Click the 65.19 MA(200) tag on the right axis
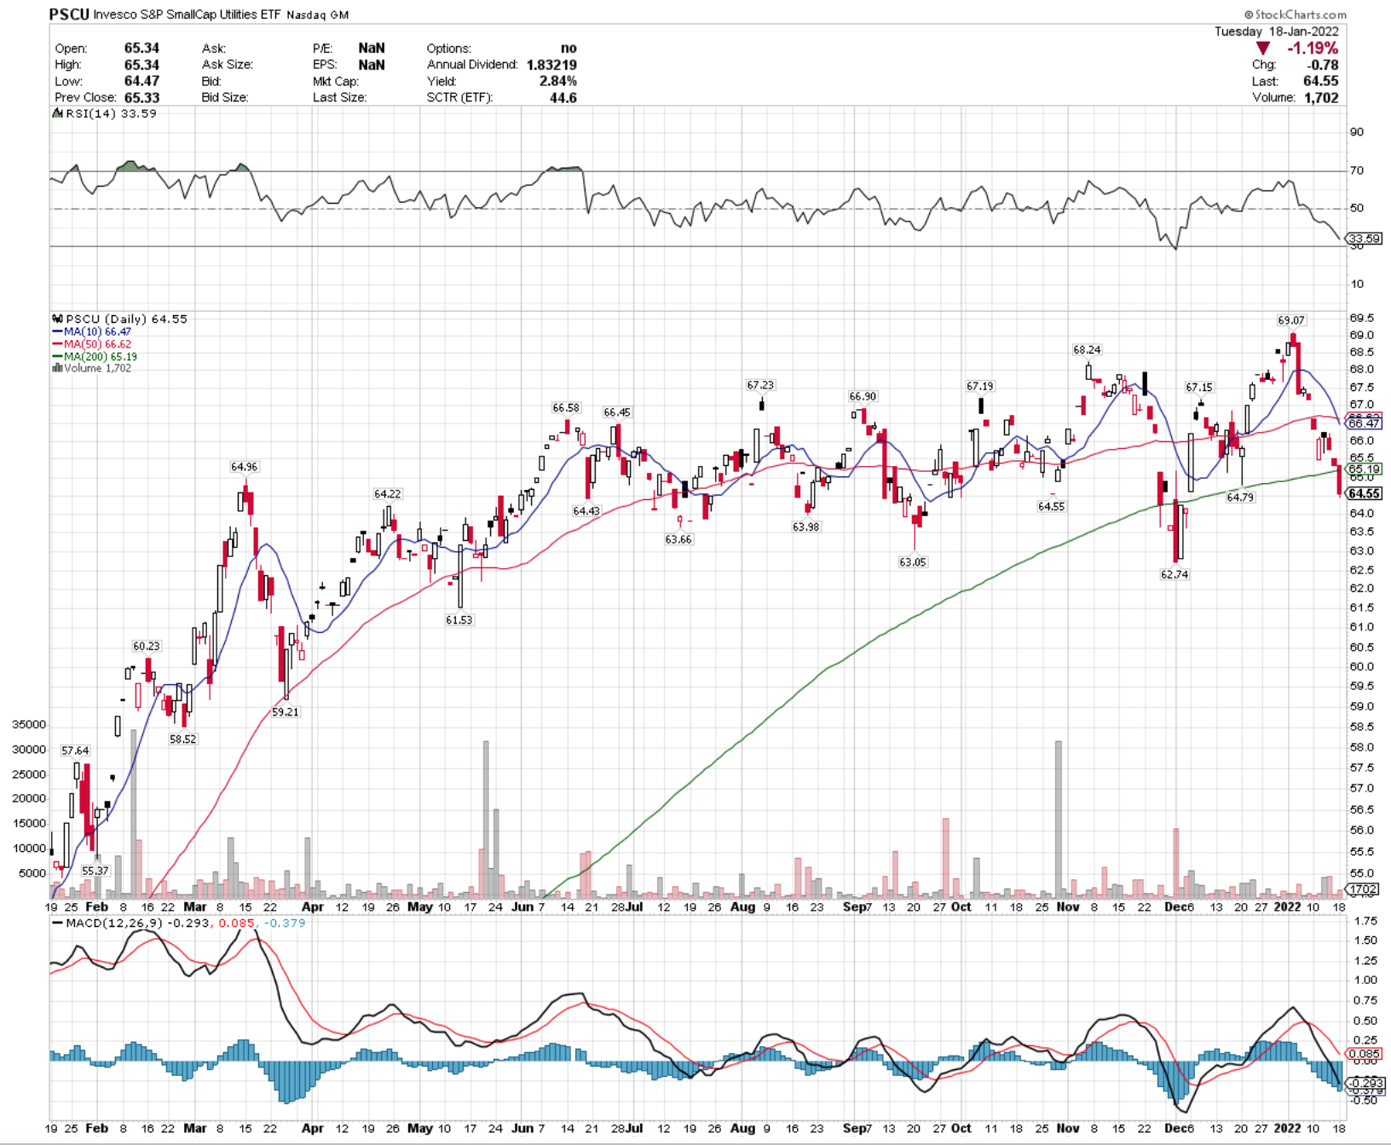Image resolution: width=1391 pixels, height=1145 pixels. (1365, 469)
